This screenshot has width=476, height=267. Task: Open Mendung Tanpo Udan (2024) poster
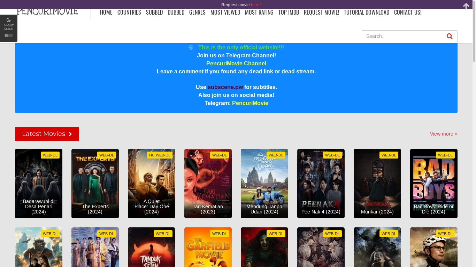pos(264,184)
